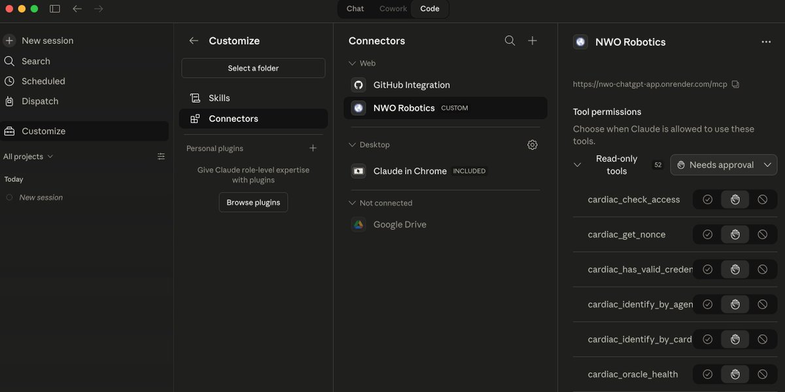Search connectors with magnifier icon

pos(510,41)
